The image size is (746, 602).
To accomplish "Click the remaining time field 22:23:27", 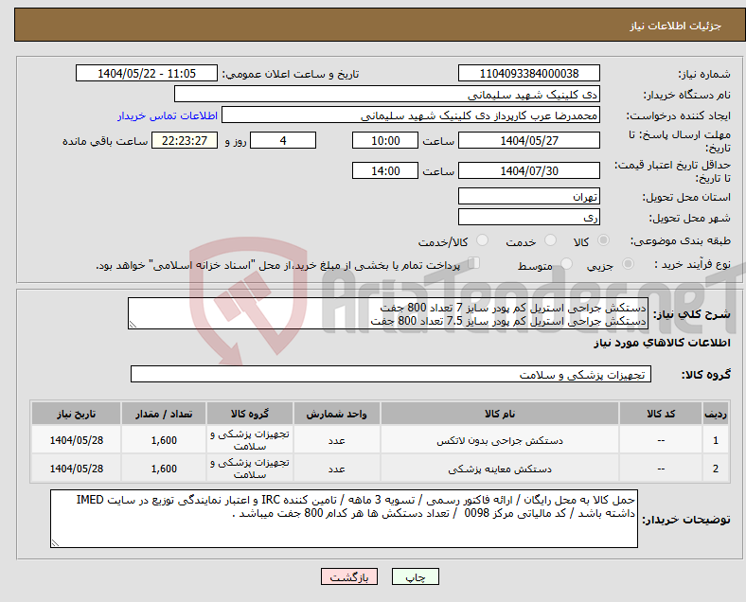I will pos(185,140).
